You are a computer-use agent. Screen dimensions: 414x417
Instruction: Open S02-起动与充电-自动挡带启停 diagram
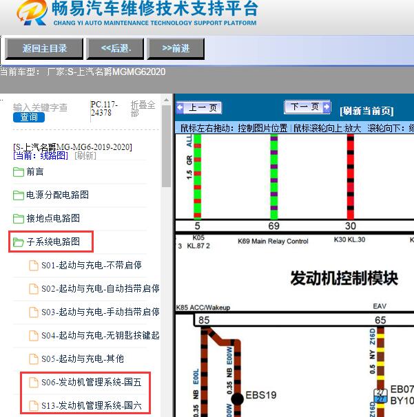pos(101,288)
